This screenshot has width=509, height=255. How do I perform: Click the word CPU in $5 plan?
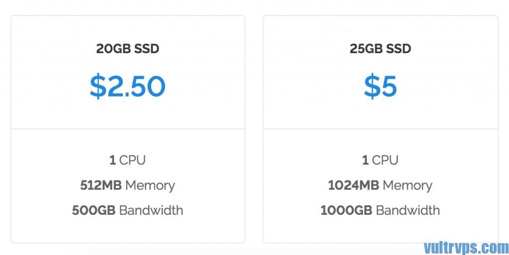pyautogui.click(x=385, y=160)
